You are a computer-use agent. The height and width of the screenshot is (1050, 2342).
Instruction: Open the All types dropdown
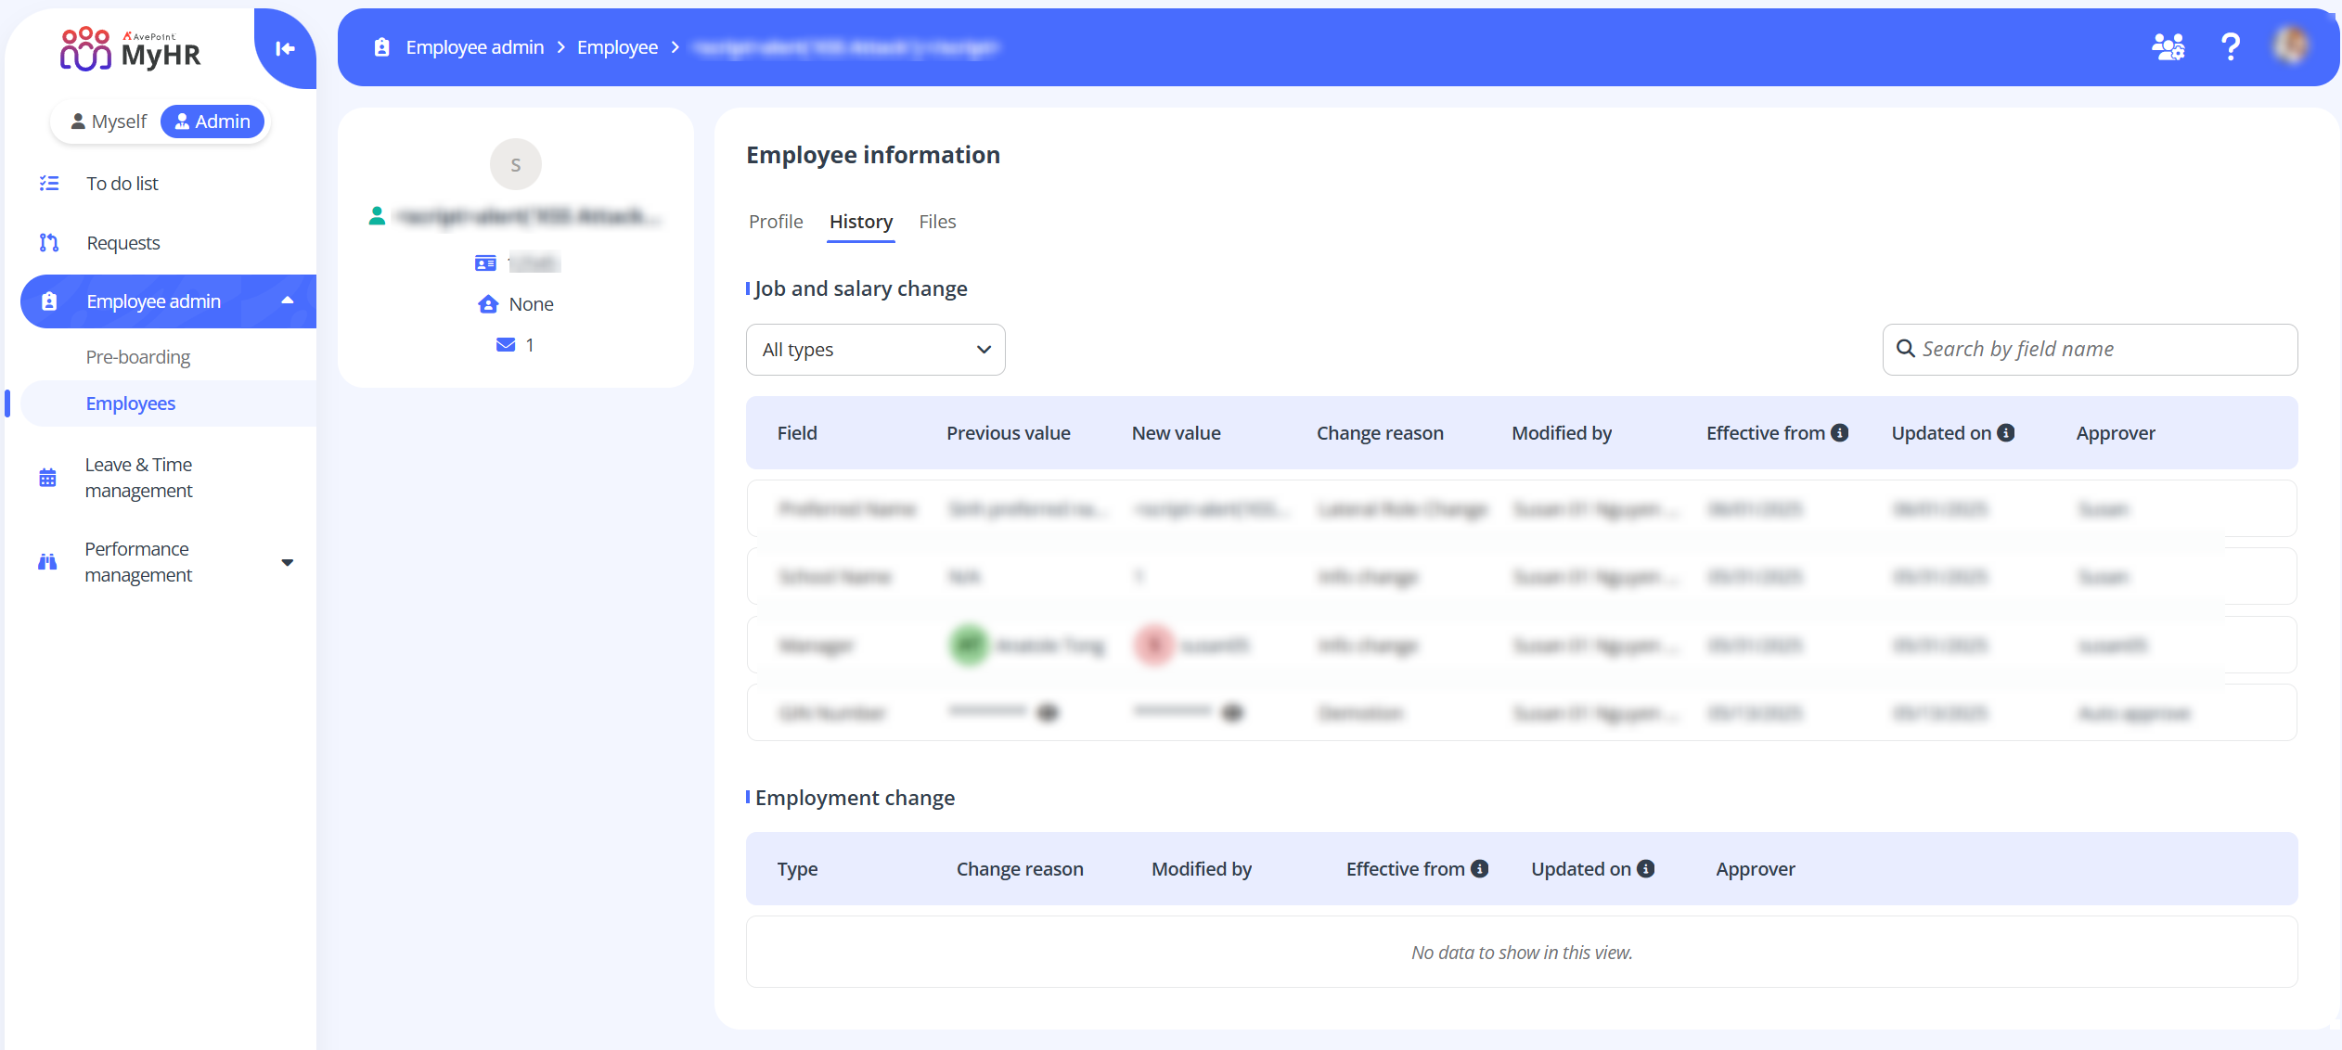pos(875,350)
